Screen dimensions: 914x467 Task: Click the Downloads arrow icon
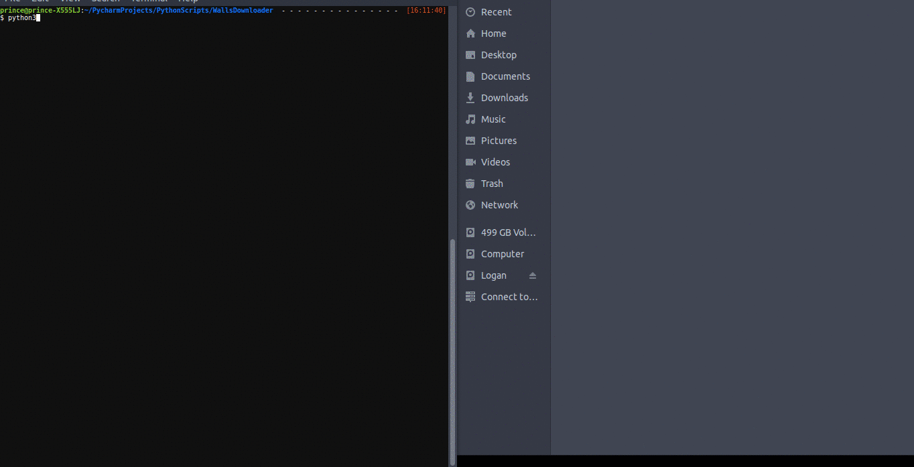pos(470,98)
